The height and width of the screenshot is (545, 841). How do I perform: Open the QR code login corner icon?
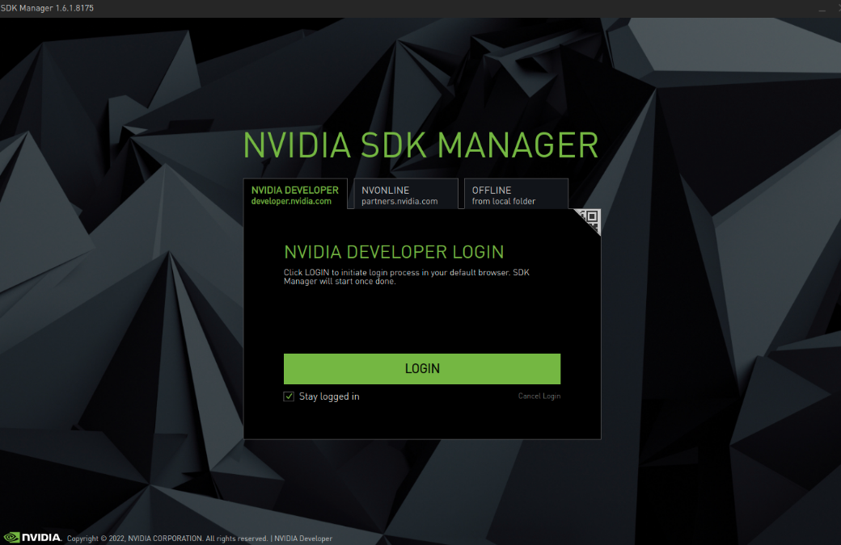590,219
